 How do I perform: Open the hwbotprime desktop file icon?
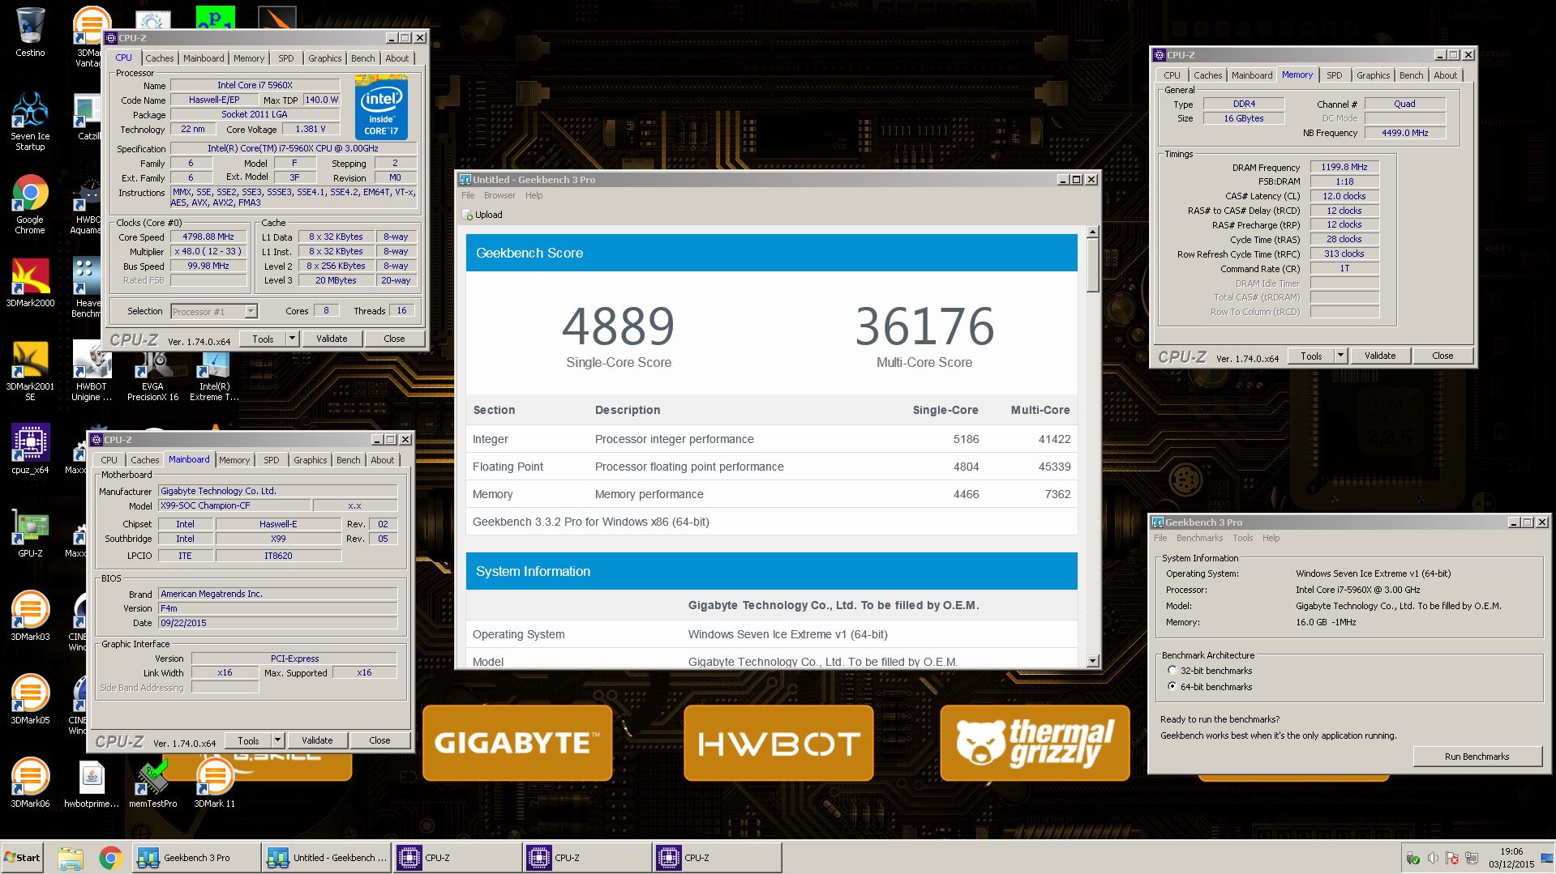[92, 783]
